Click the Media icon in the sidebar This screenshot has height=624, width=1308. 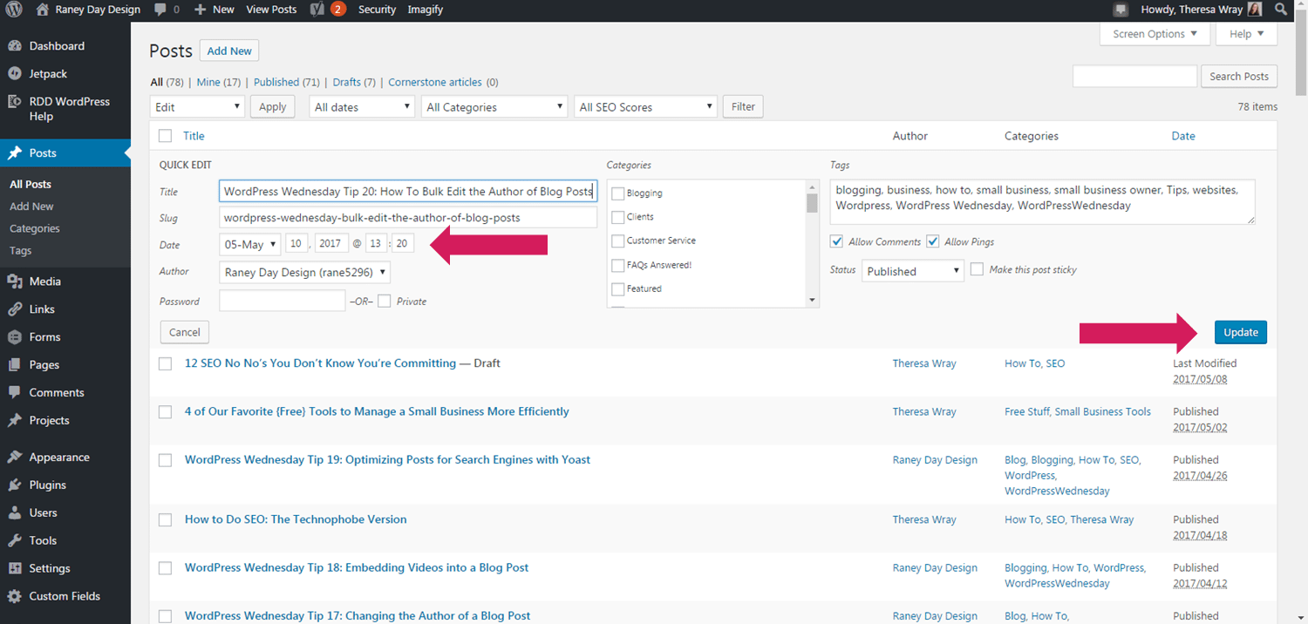pyautogui.click(x=15, y=281)
